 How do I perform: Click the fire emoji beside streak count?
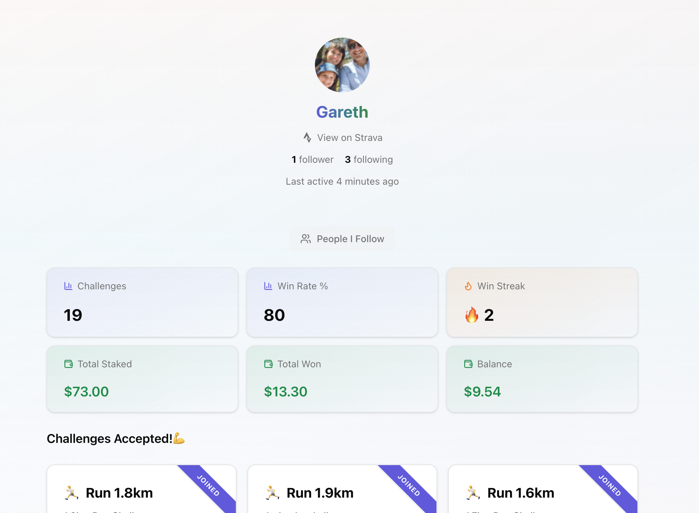471,315
